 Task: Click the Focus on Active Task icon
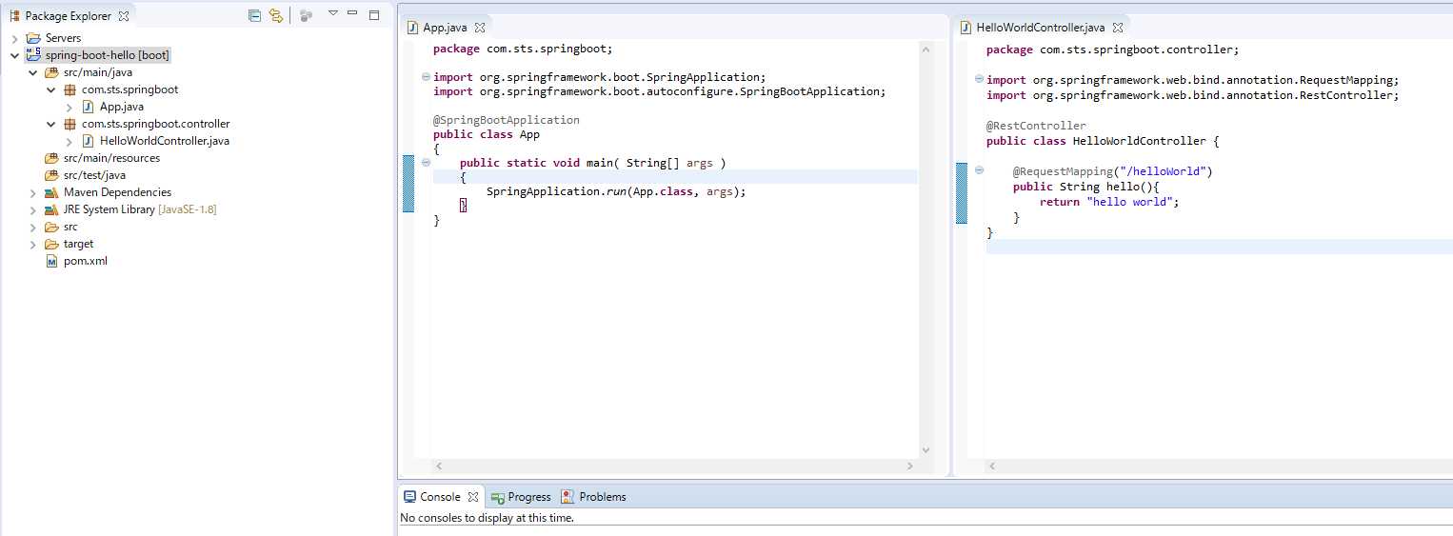tap(306, 15)
